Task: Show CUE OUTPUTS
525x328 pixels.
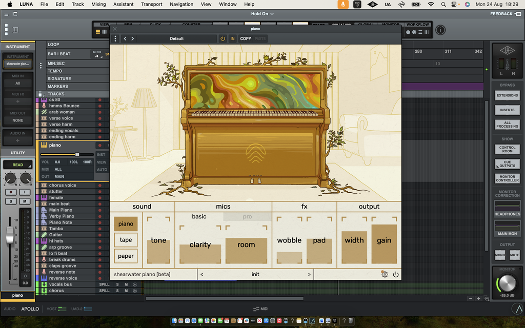Action: [x=507, y=164]
